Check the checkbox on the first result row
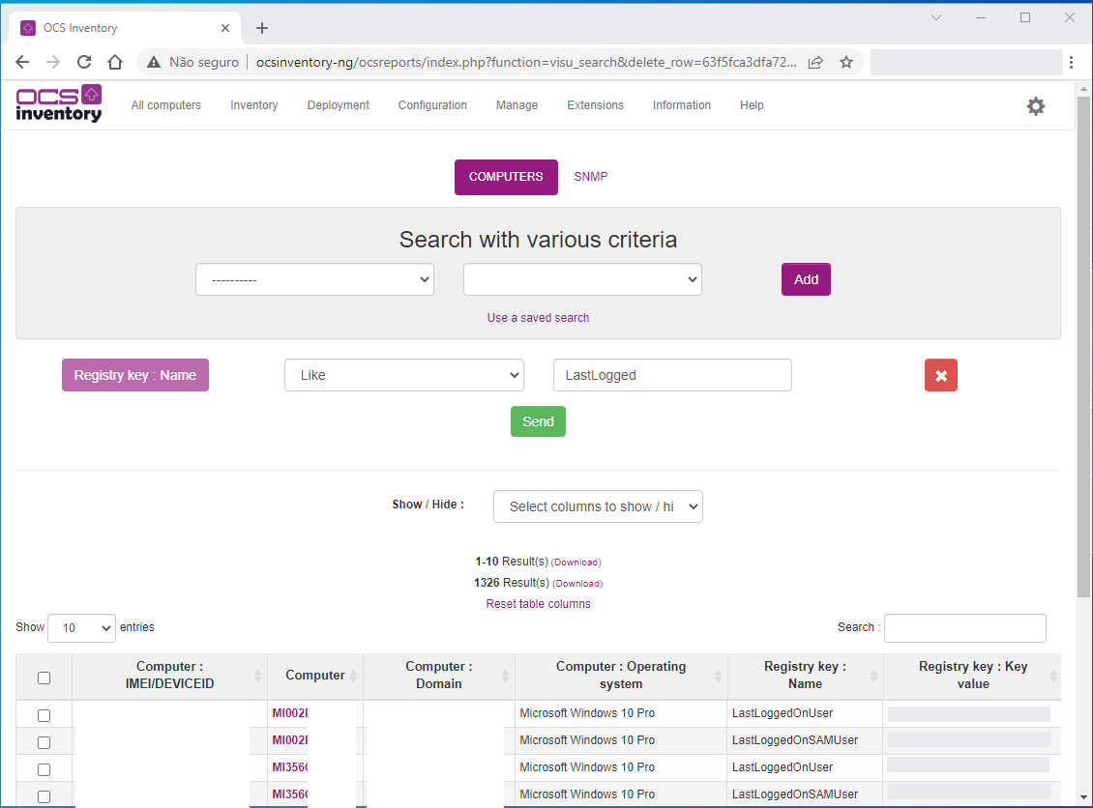 click(x=44, y=714)
